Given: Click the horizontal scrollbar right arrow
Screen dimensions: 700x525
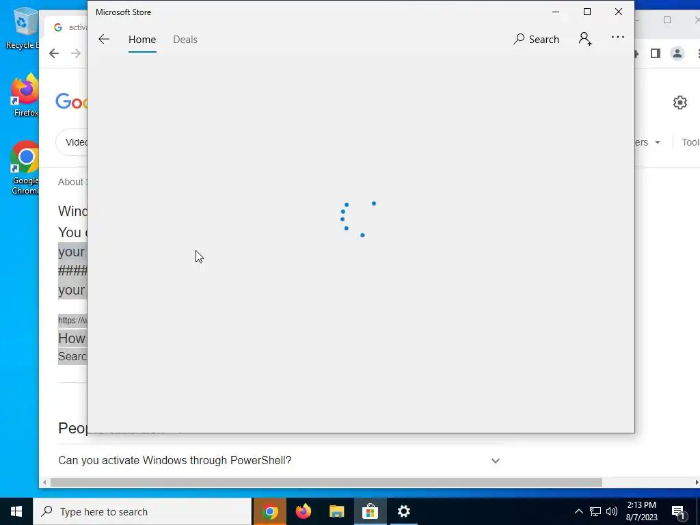Looking at the screenshot, I should tap(697, 483).
